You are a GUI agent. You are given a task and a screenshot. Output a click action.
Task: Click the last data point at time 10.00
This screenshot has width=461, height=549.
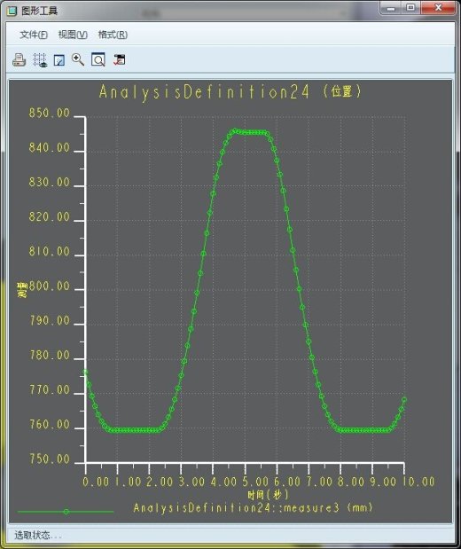pyautogui.click(x=404, y=399)
